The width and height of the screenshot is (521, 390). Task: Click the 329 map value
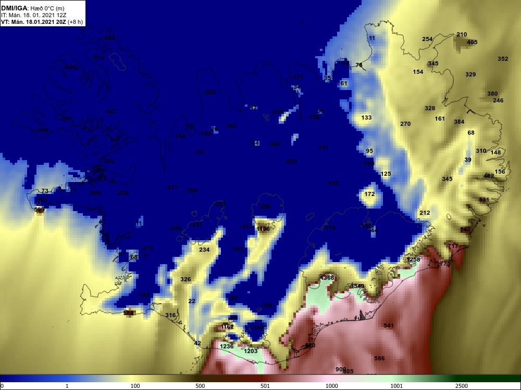(470, 74)
